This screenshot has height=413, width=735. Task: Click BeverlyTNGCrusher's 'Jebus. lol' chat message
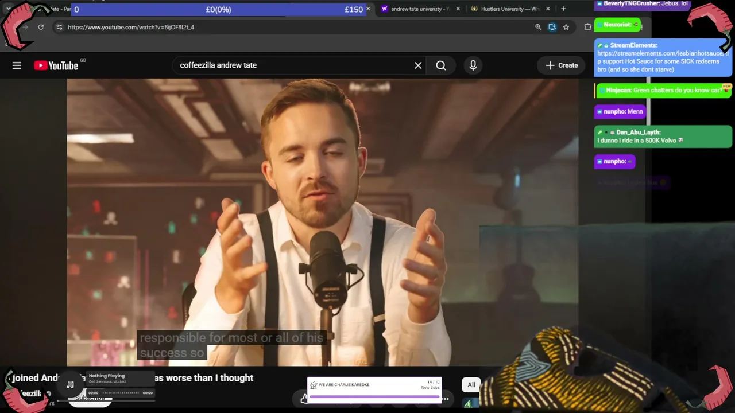641,4
